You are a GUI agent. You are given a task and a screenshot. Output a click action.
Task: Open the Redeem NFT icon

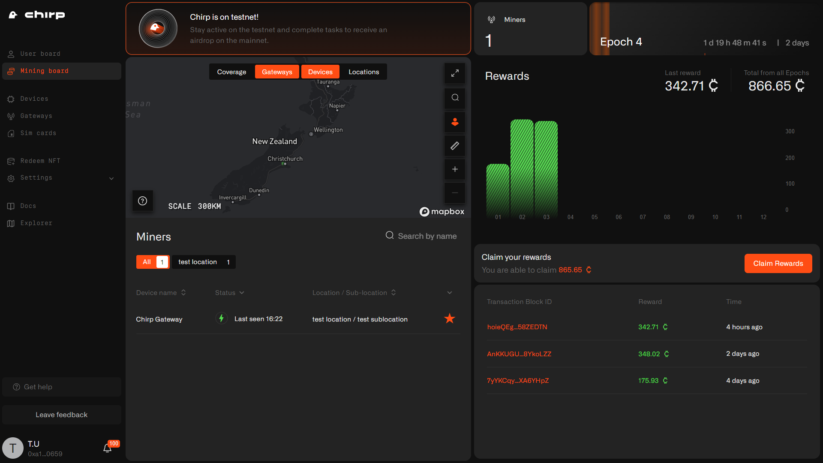[x=11, y=161]
